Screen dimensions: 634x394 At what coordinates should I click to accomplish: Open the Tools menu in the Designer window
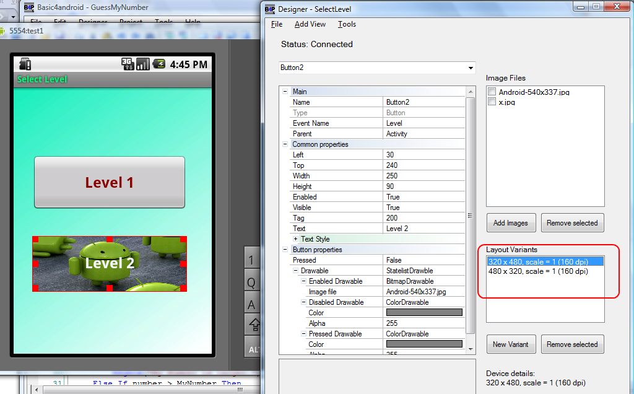click(346, 24)
